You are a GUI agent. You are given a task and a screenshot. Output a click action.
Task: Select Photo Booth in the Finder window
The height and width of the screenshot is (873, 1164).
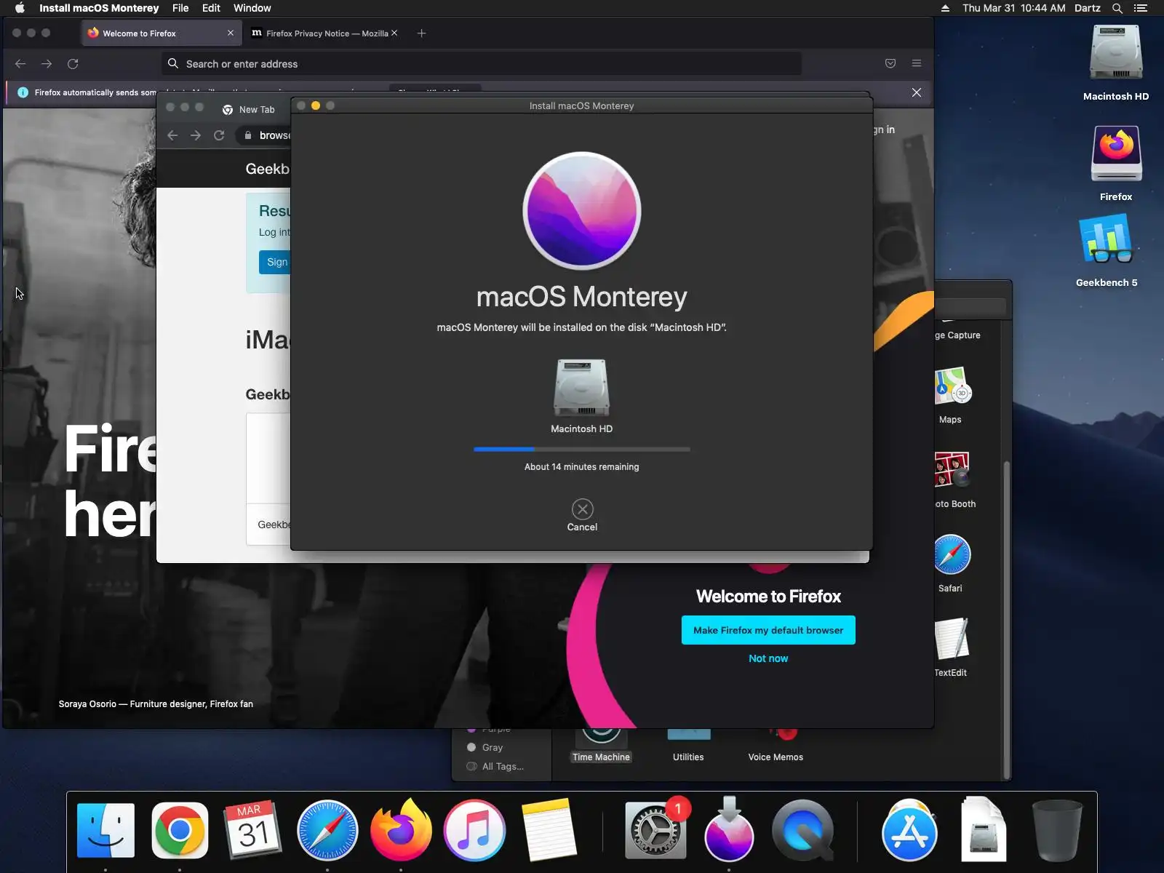tap(954, 479)
